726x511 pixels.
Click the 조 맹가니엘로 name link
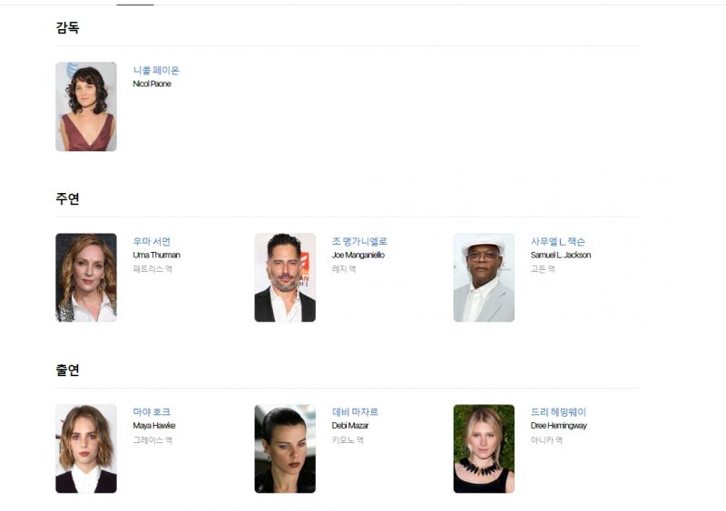[359, 241]
